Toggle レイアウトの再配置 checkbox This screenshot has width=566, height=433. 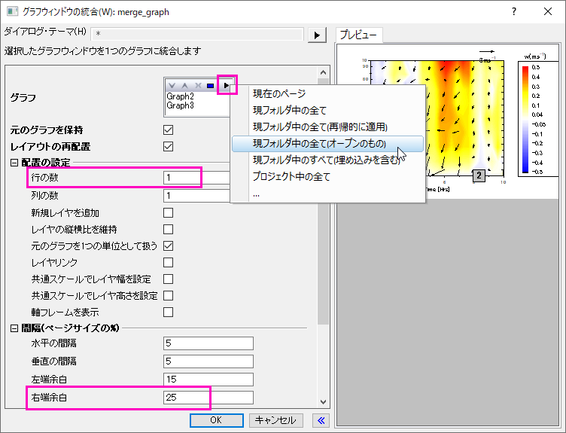pos(168,146)
